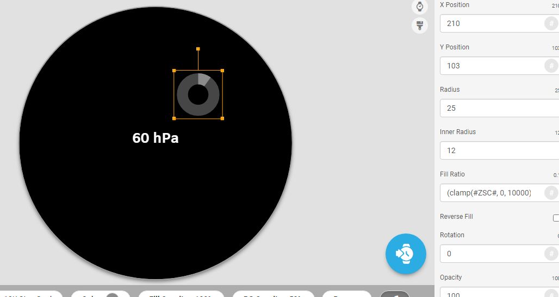Open the watch preview icon
Image resolution: width=559 pixels, height=297 pixels.
pos(420,7)
